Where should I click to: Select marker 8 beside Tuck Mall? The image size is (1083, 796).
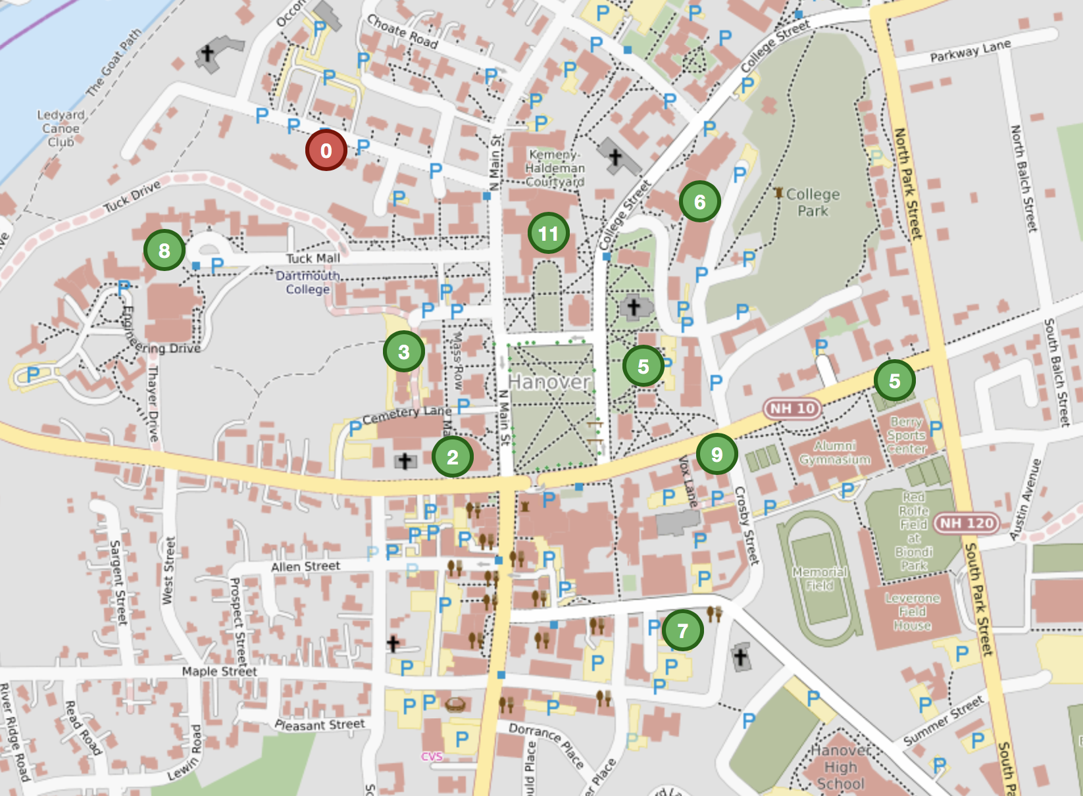click(164, 251)
